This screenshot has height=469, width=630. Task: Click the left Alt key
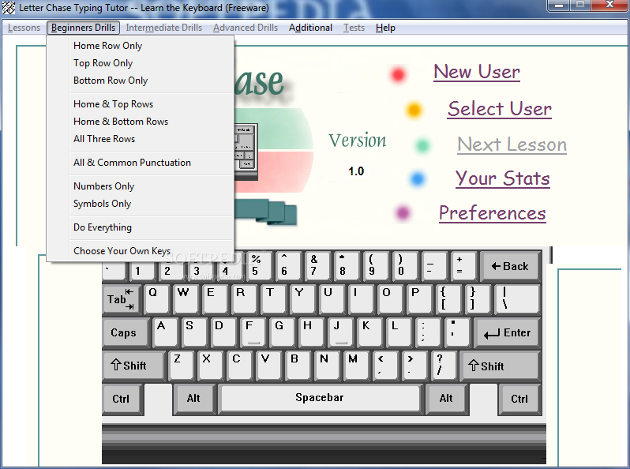click(193, 398)
